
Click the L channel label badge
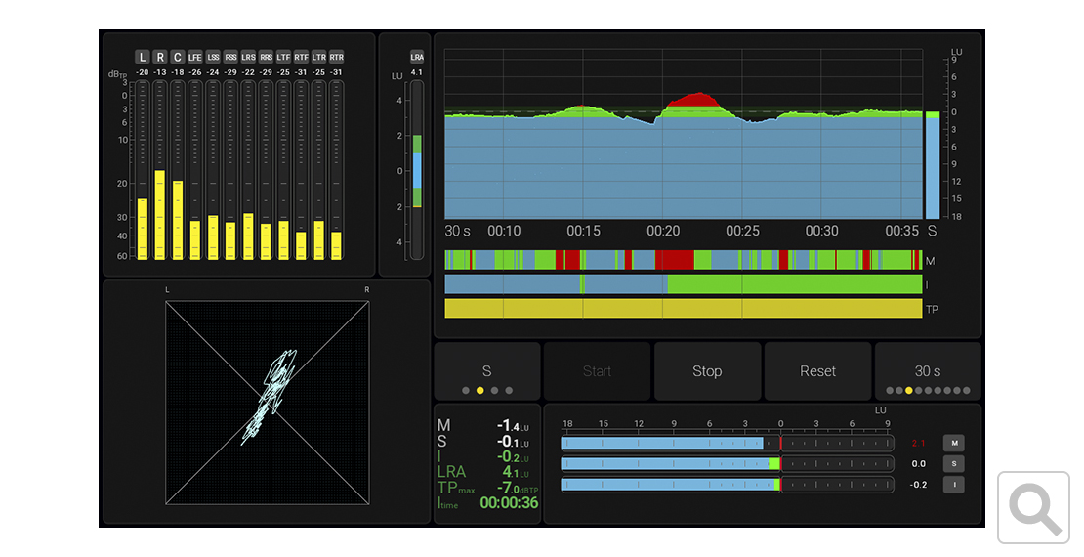coord(143,57)
